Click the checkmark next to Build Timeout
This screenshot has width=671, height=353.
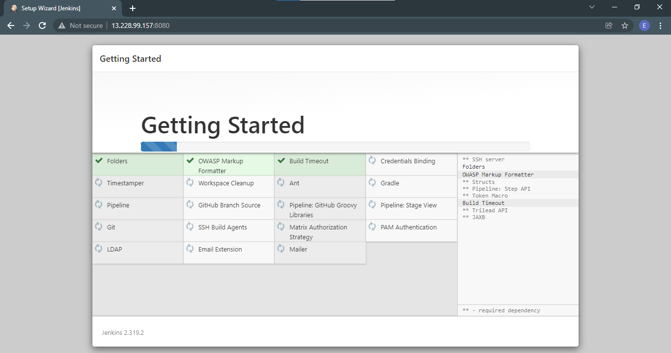click(x=281, y=161)
